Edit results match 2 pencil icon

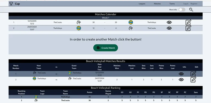pyautogui.click(x=193, y=79)
